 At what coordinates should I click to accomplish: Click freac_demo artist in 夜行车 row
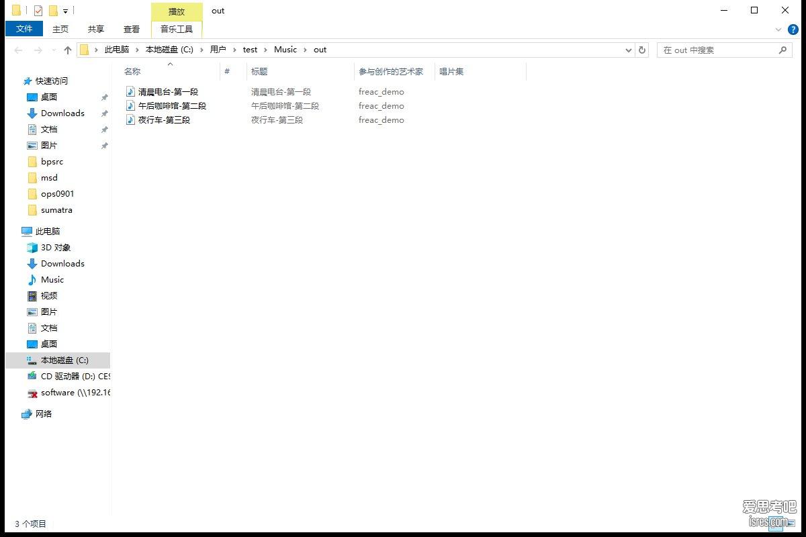[382, 120]
